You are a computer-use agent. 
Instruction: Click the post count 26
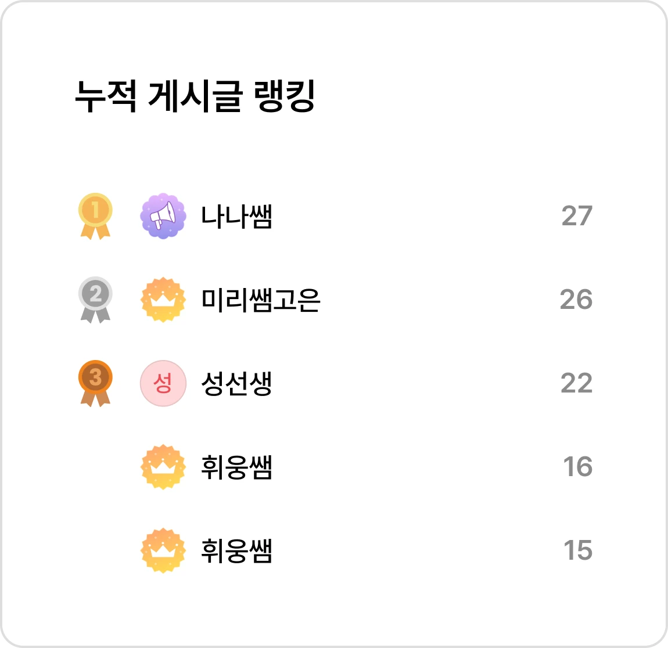tap(576, 299)
